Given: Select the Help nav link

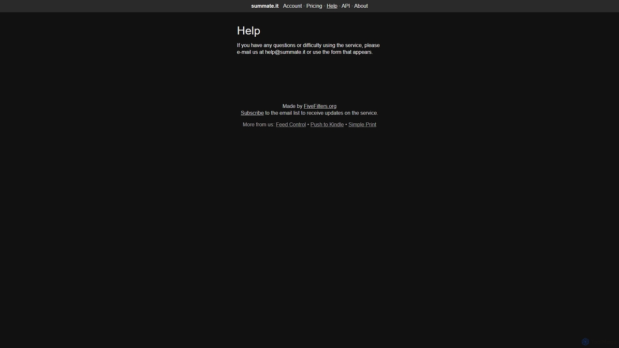Looking at the screenshot, I should tap(332, 6).
